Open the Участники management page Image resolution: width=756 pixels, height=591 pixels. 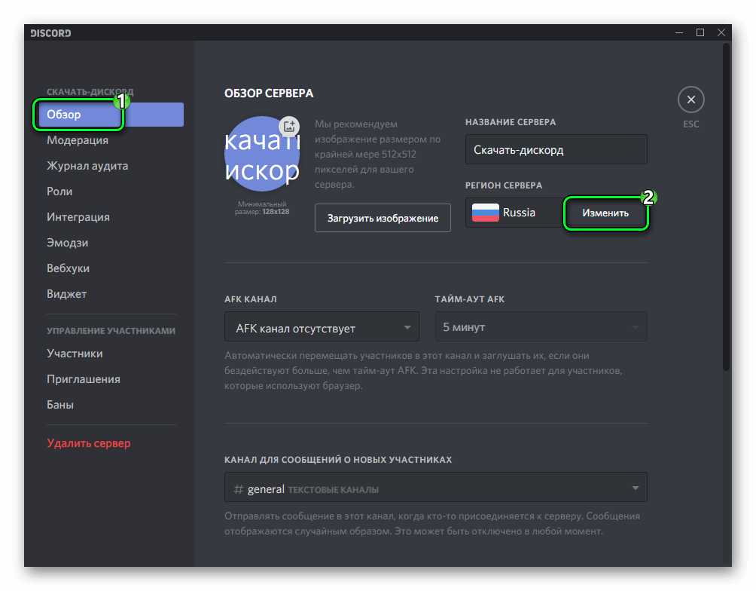pyautogui.click(x=75, y=354)
